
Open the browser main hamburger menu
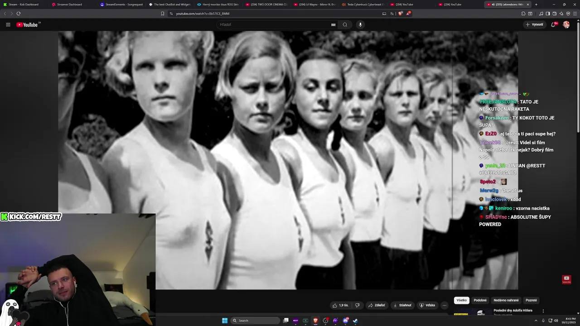coord(575,14)
